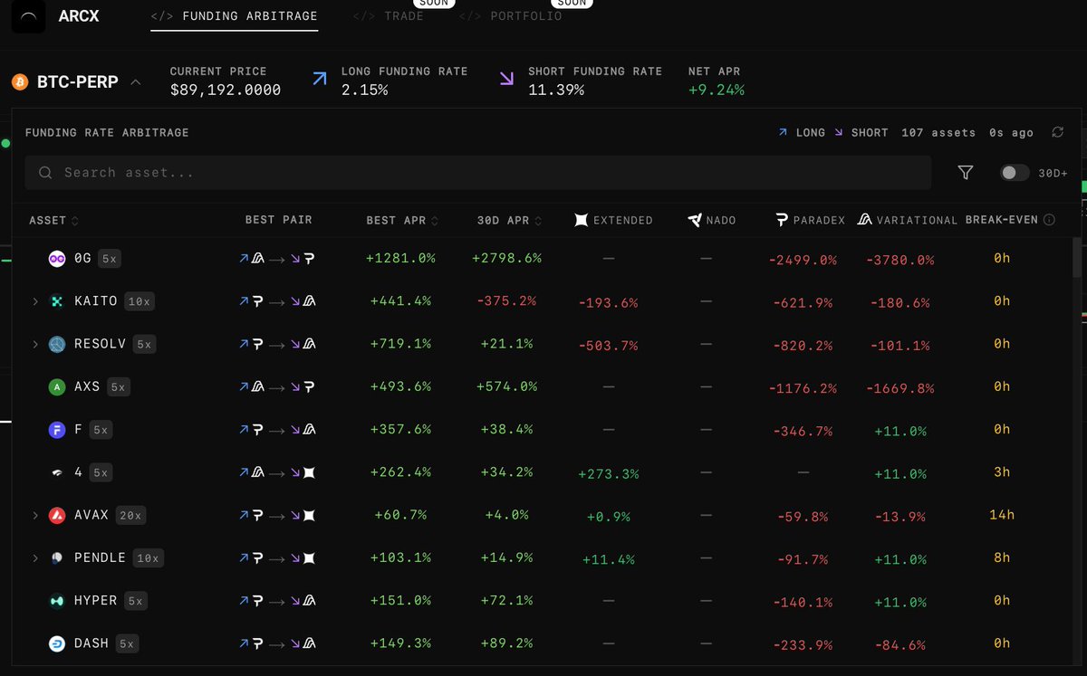The image size is (1087, 676).
Task: Click the 107 assets count label
Action: (938, 133)
